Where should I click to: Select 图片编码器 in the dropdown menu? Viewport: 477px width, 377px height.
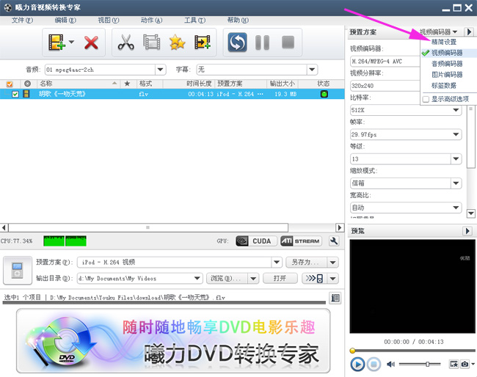point(447,75)
